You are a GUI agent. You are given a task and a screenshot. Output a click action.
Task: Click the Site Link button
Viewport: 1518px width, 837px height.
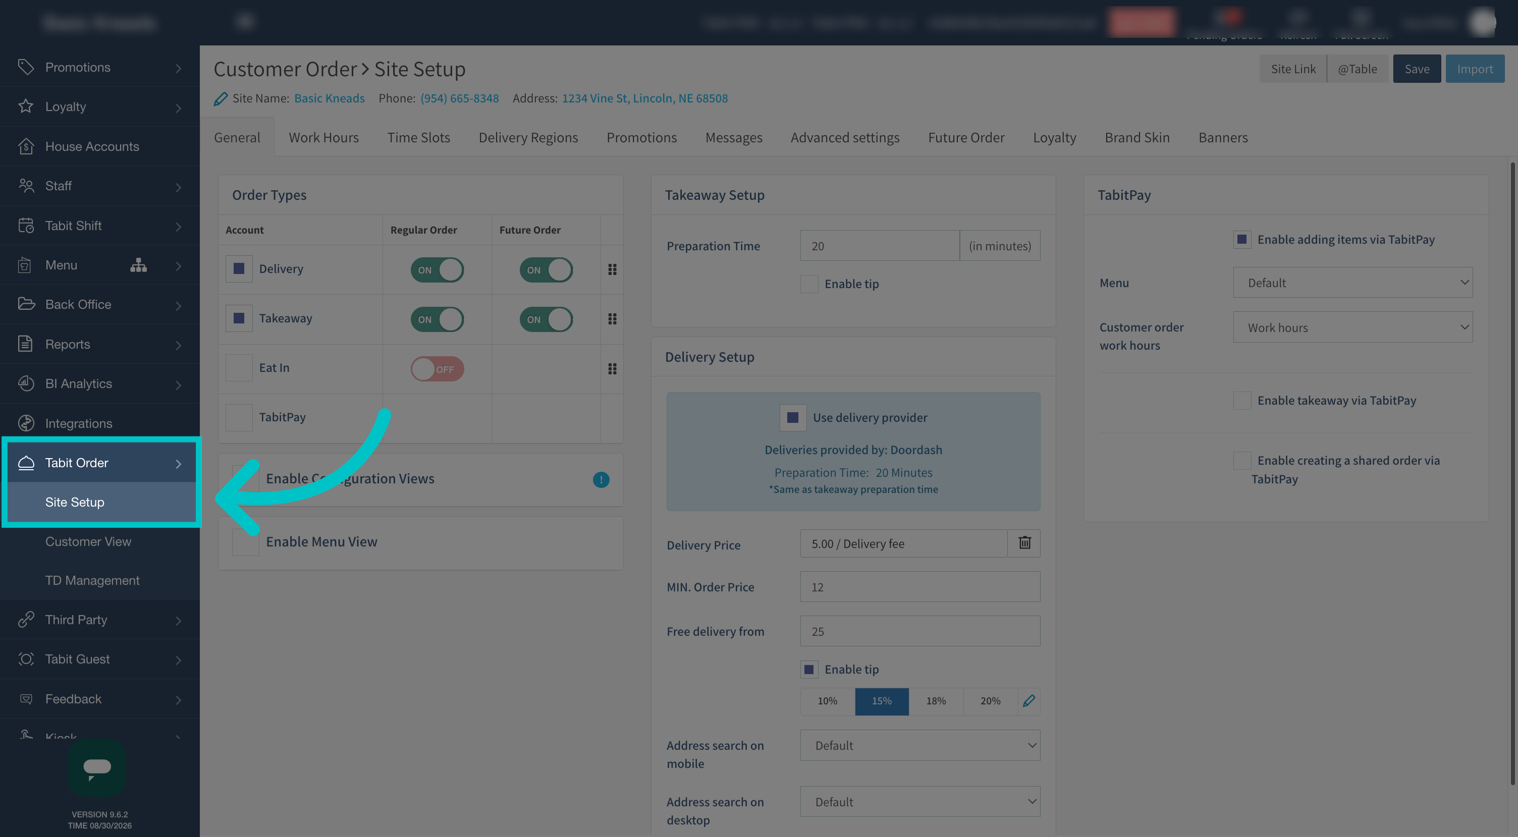(1293, 69)
